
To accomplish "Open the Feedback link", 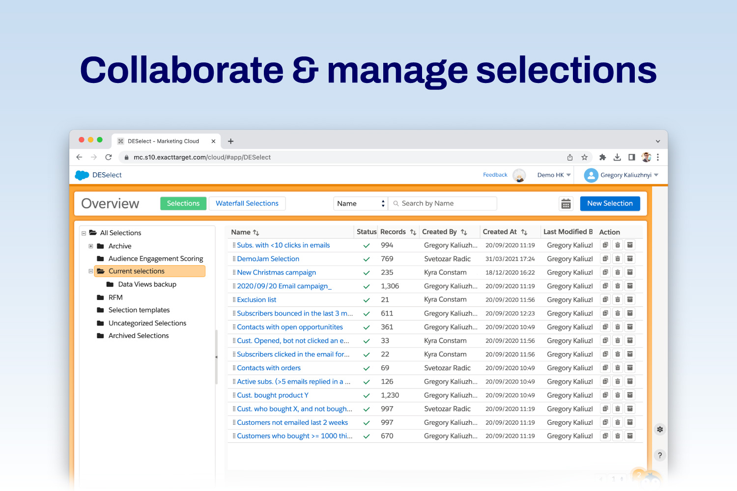I will coord(495,175).
